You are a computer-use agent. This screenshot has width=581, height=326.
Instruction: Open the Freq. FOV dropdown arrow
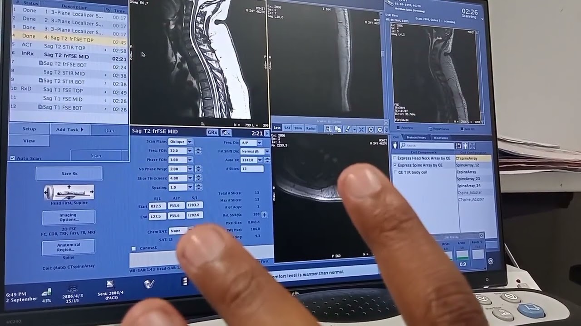[190, 151]
